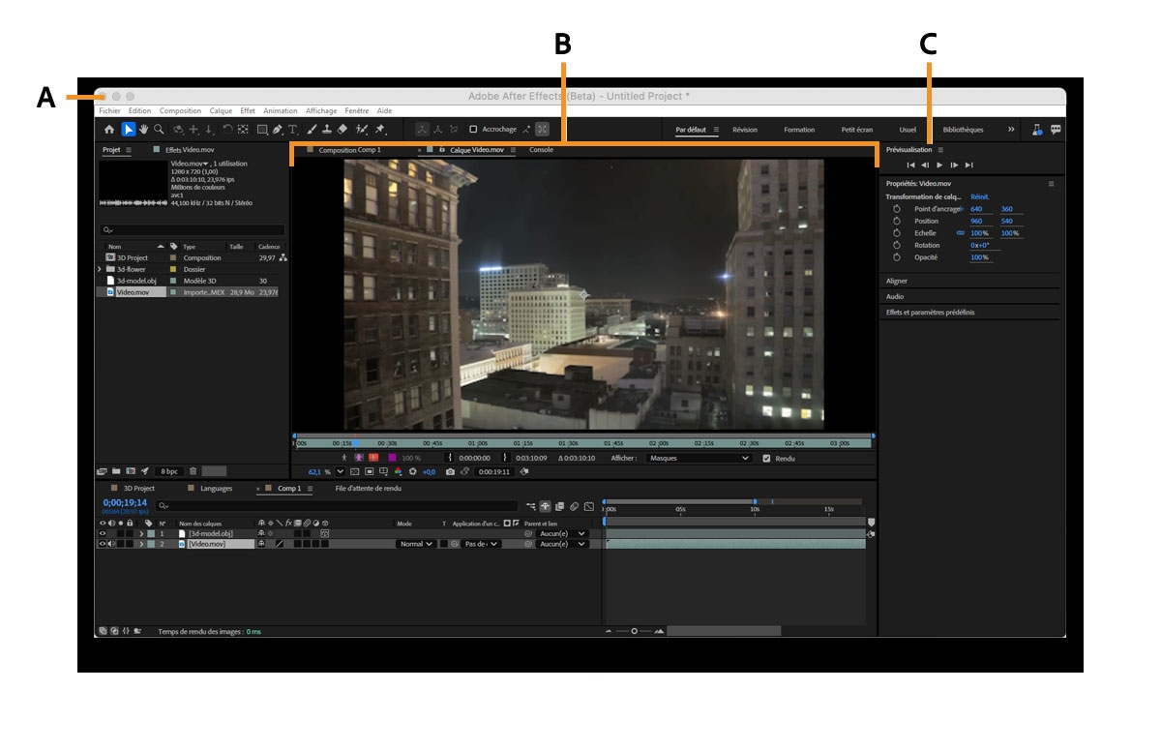Open the Composition menu in the menu bar

(180, 111)
